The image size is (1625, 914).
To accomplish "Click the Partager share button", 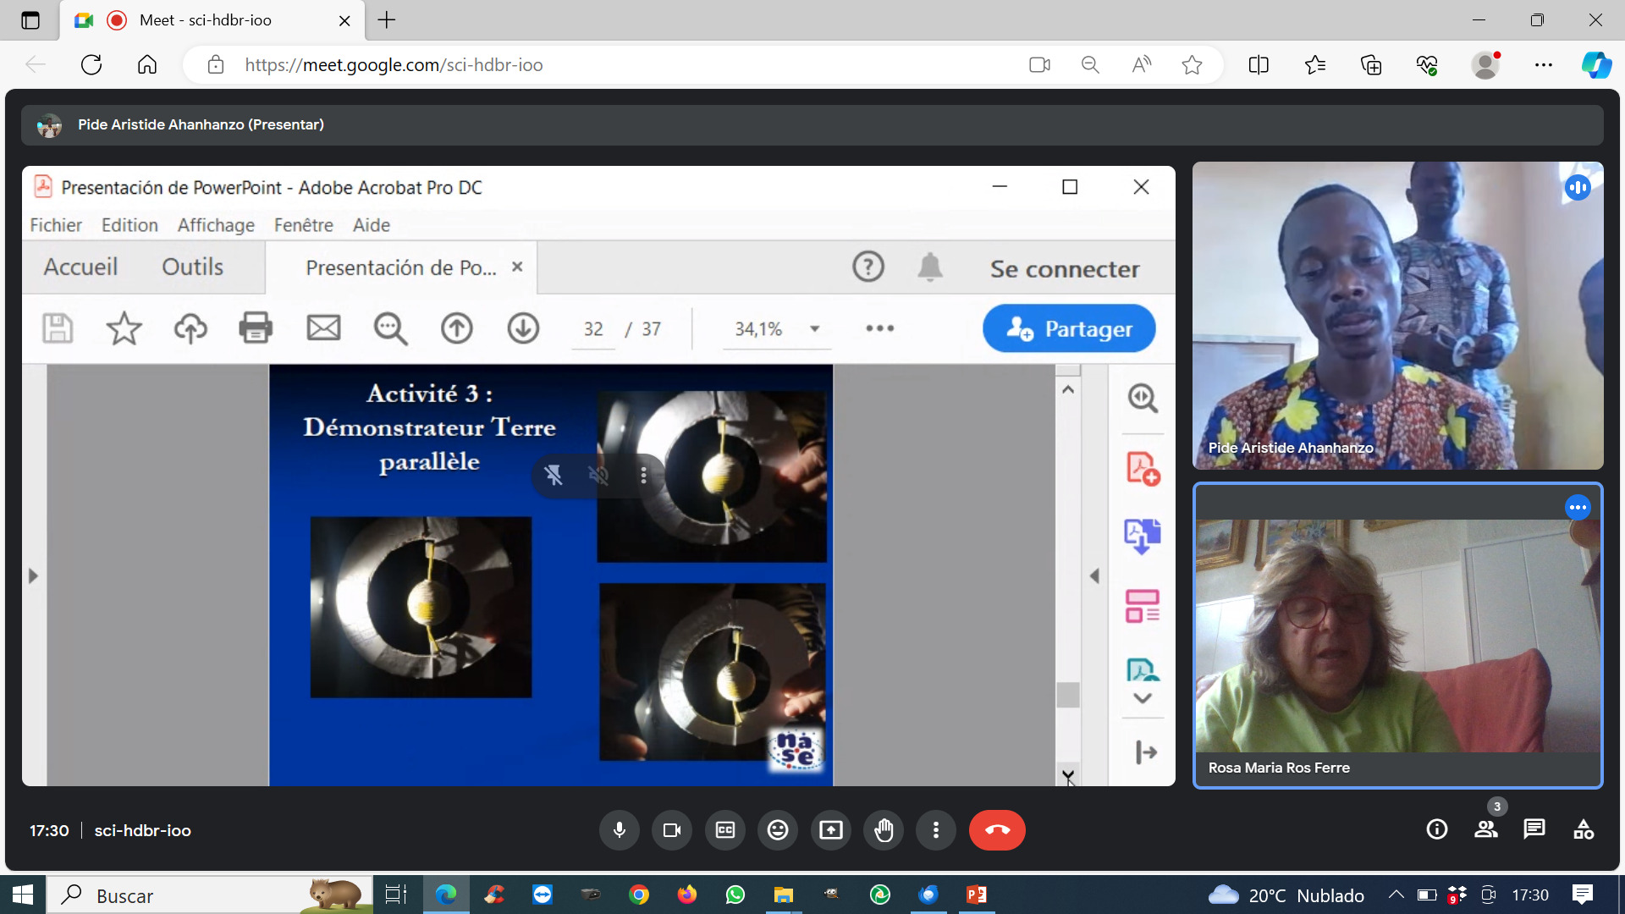I will click(x=1069, y=328).
